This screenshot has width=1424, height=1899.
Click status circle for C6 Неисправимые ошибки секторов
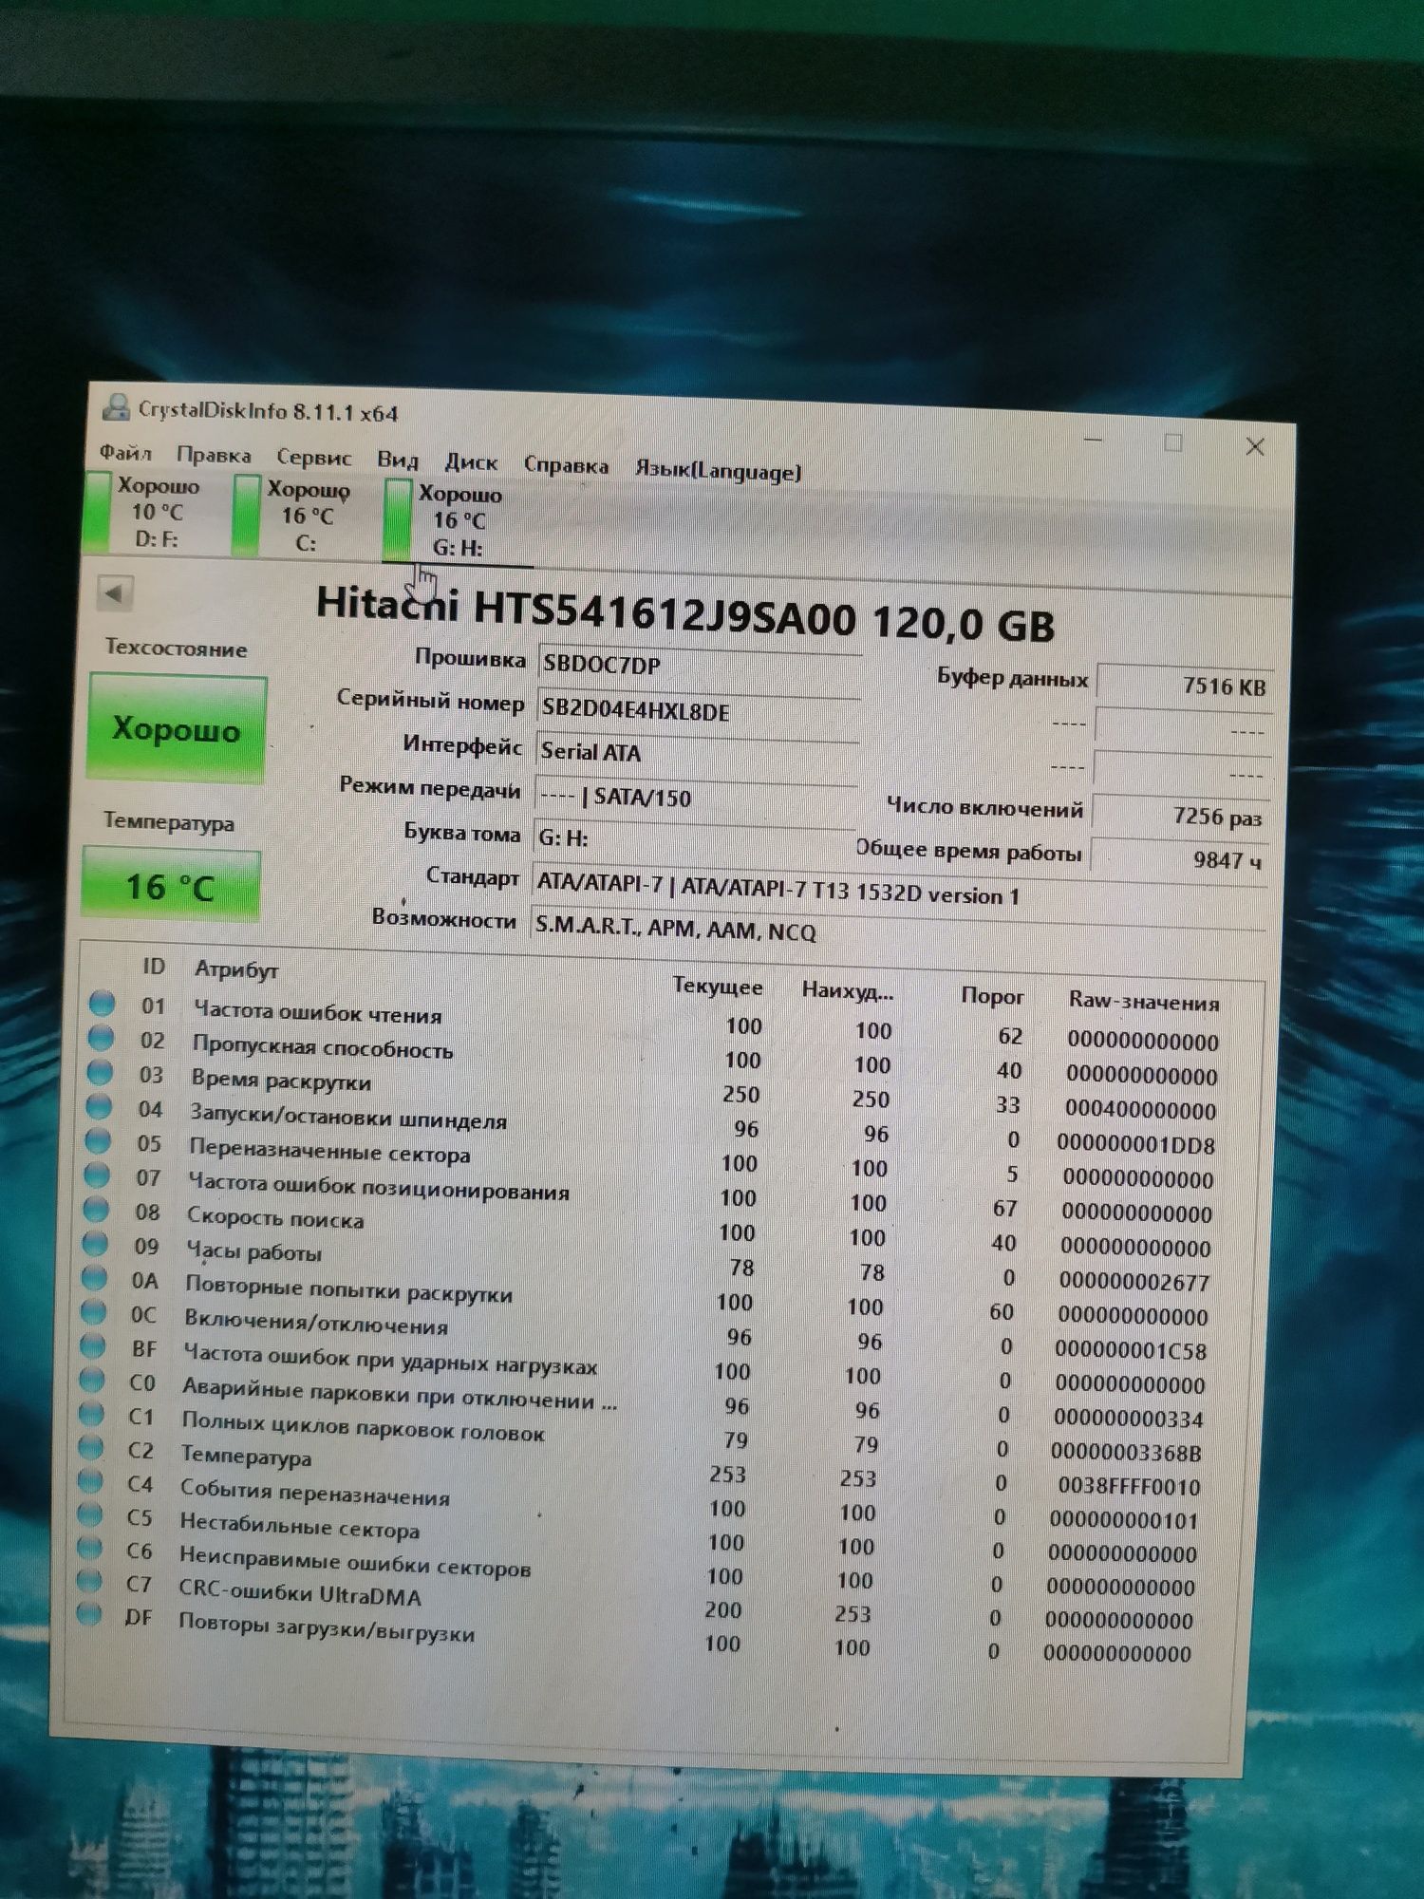tap(89, 1548)
